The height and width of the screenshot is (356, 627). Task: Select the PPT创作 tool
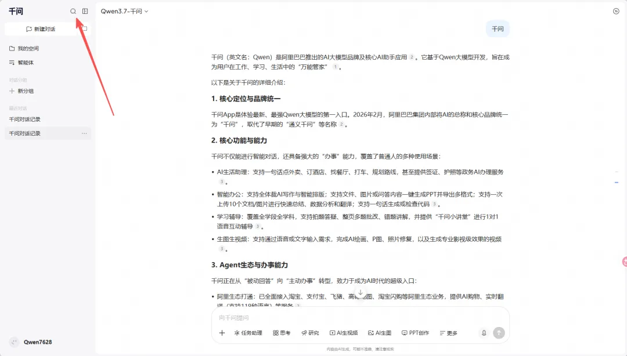(x=415, y=333)
